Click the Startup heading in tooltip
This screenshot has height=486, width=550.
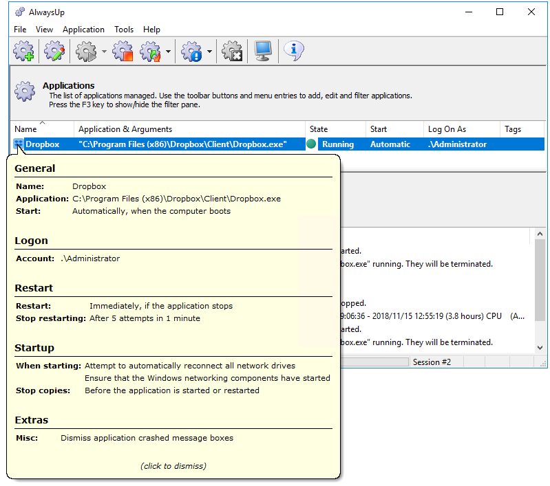point(34,348)
